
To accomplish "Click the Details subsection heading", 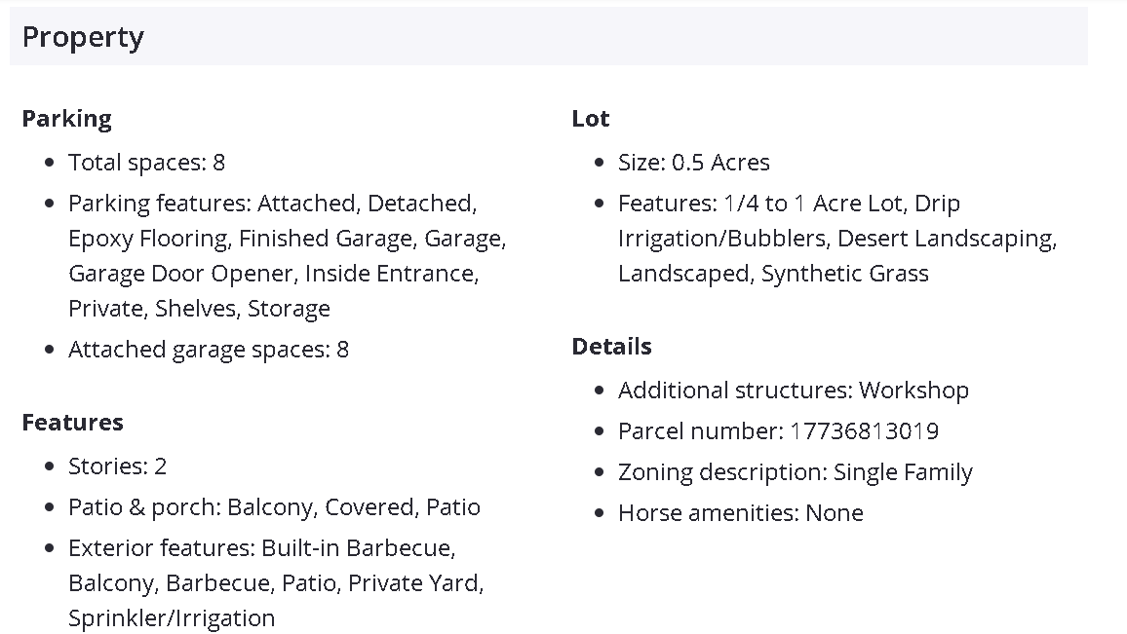I will click(611, 347).
